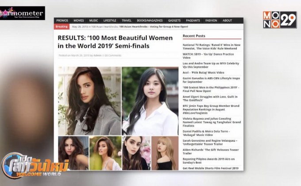Click the Admin author link
This screenshot has height=186, width=301.
point(97,55)
